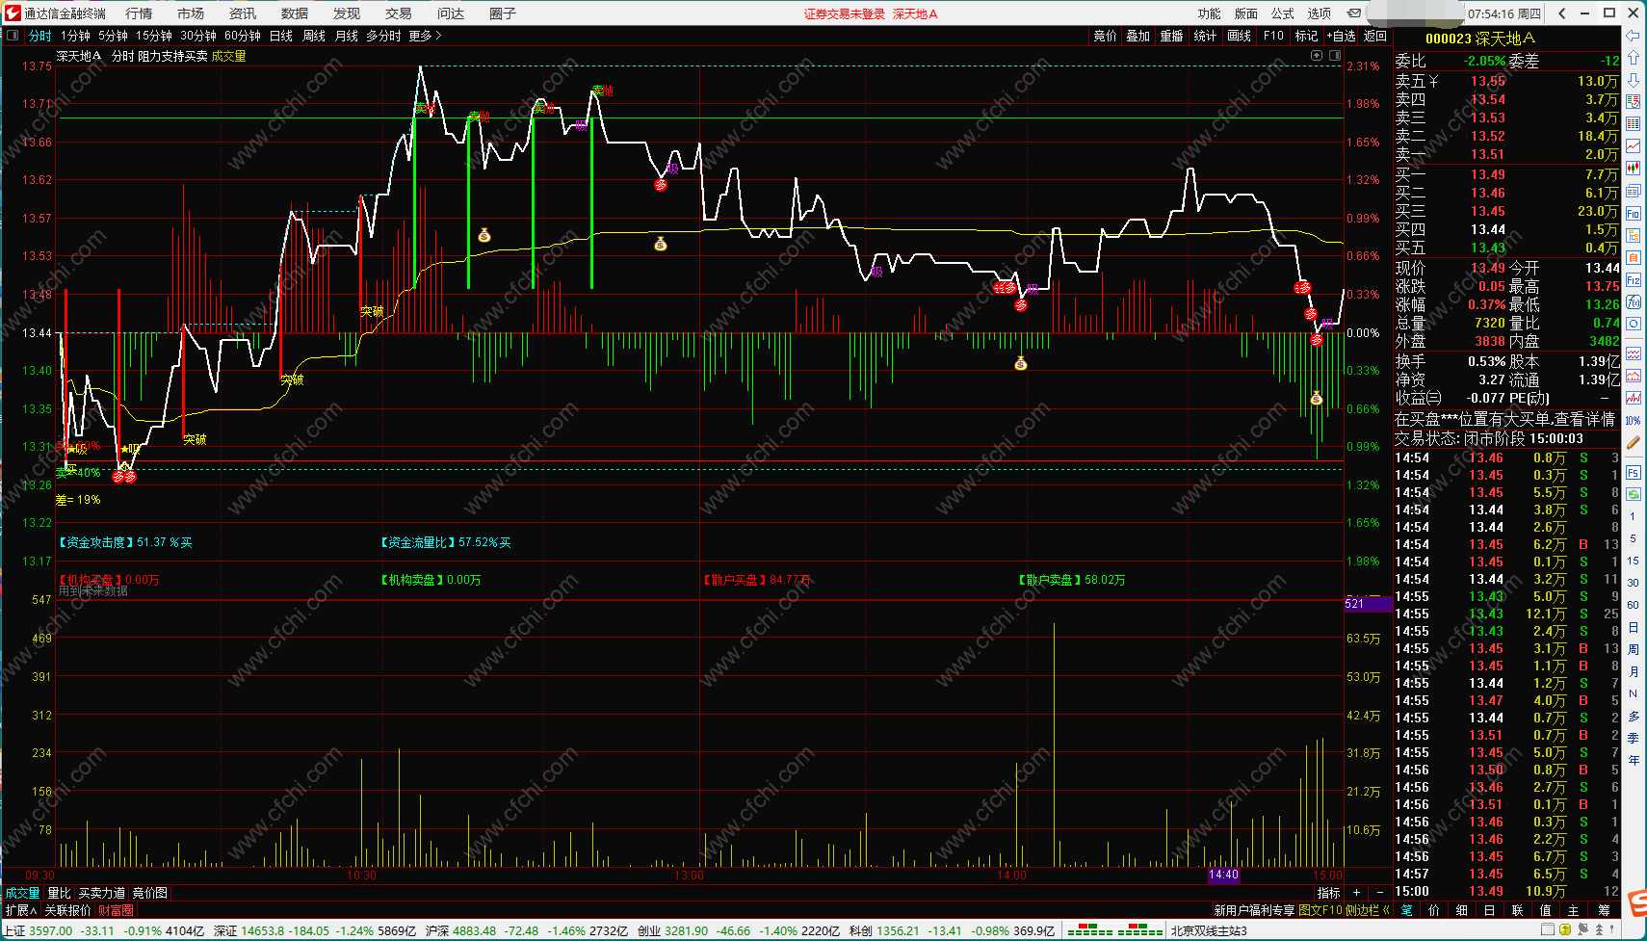Click the pencil drawing icon in right sidebar
This screenshot has width=1647, height=941.
pos(1634,443)
